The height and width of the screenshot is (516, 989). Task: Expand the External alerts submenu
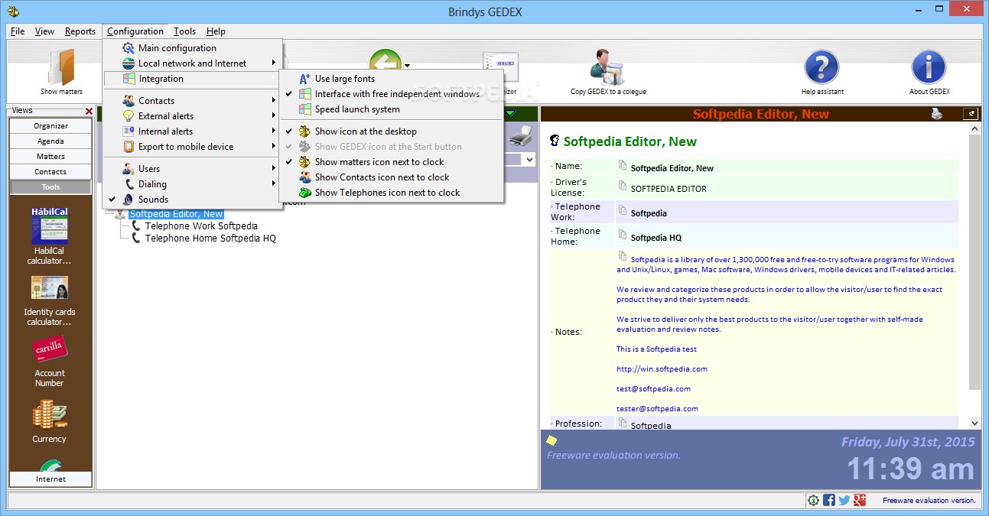click(x=192, y=116)
